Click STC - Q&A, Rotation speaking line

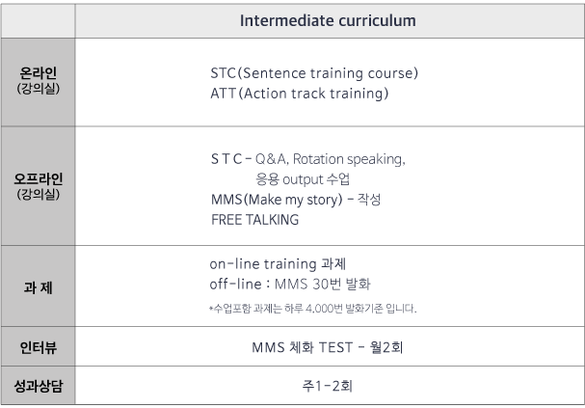point(308,159)
